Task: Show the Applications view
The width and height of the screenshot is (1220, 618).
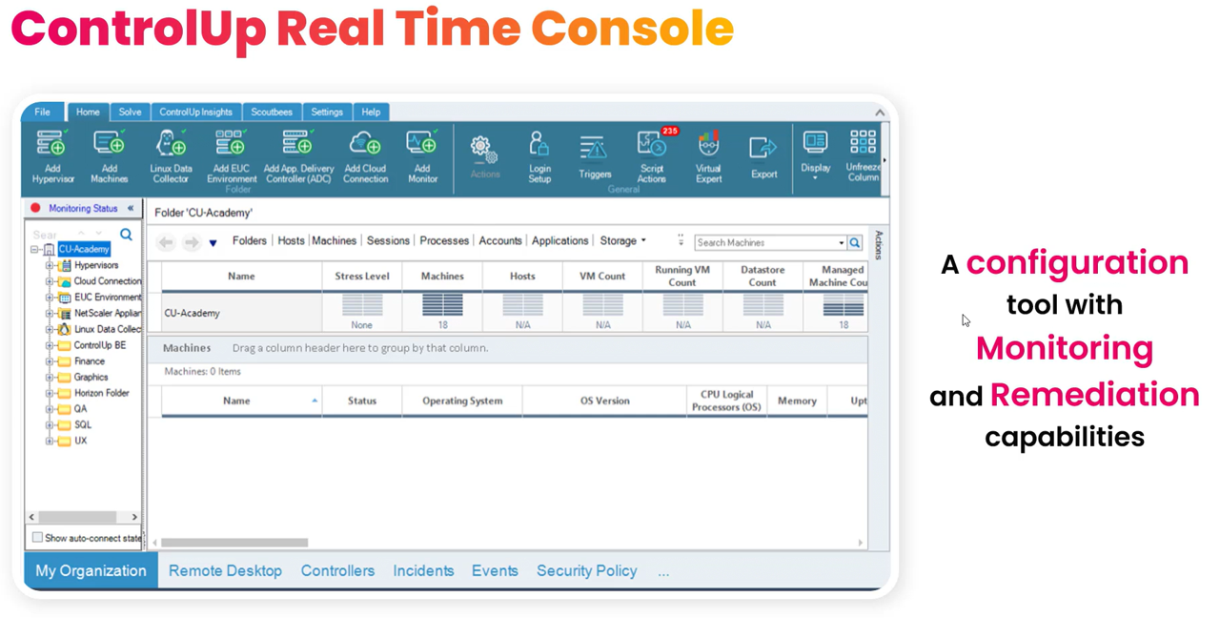Action: point(559,241)
